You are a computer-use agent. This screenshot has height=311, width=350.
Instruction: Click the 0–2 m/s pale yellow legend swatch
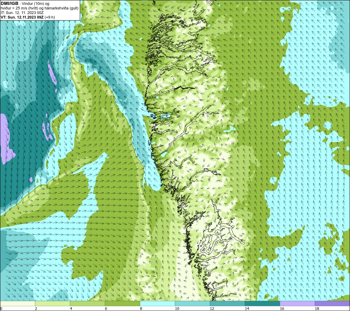click(x=17, y=304)
